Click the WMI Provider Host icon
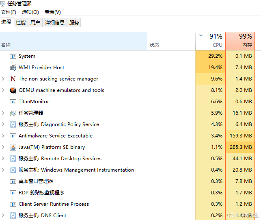This screenshot has height=220, width=261. tap(13, 68)
